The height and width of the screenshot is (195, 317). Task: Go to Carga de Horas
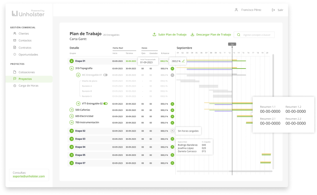click(27, 85)
